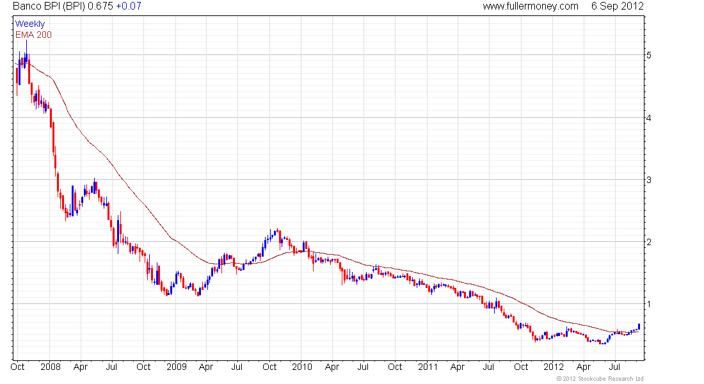Click the 'Banco BPI (BPI)' chart title
This screenshot has width=704, height=384.
(x=49, y=6)
